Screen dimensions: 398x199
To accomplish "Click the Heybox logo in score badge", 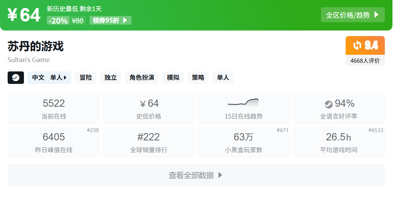I will point(357,45).
